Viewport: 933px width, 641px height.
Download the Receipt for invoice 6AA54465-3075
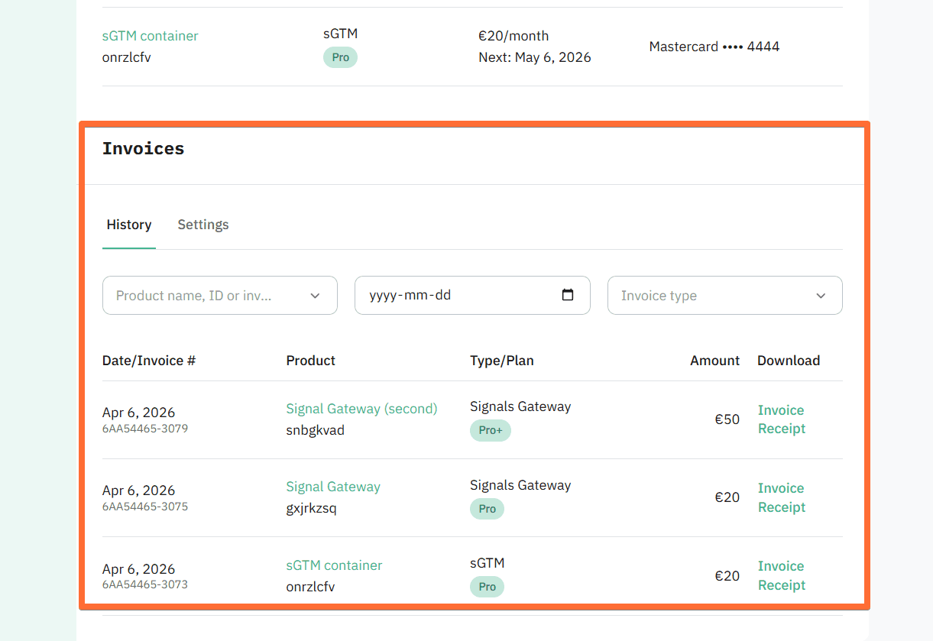point(781,507)
